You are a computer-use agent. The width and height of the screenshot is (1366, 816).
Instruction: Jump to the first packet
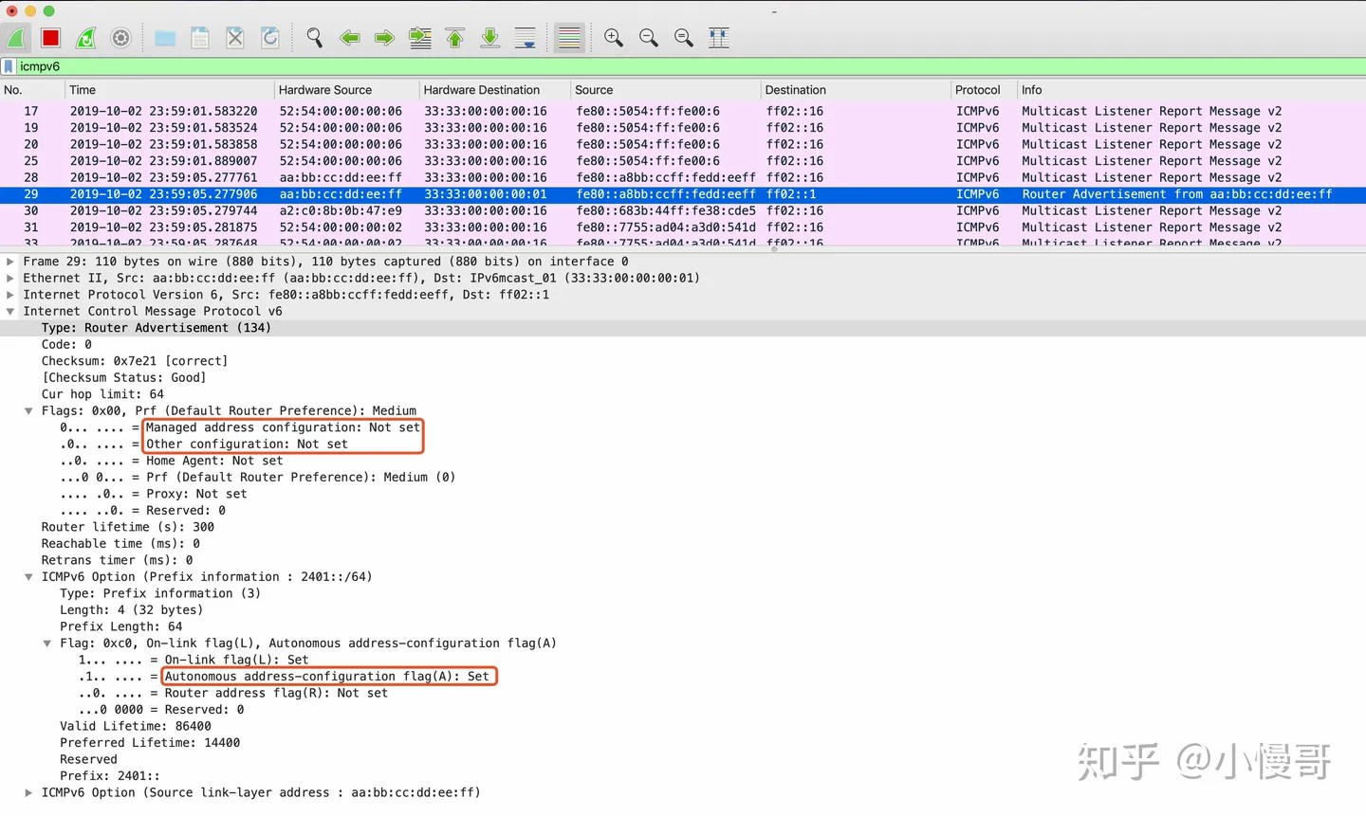[455, 38]
